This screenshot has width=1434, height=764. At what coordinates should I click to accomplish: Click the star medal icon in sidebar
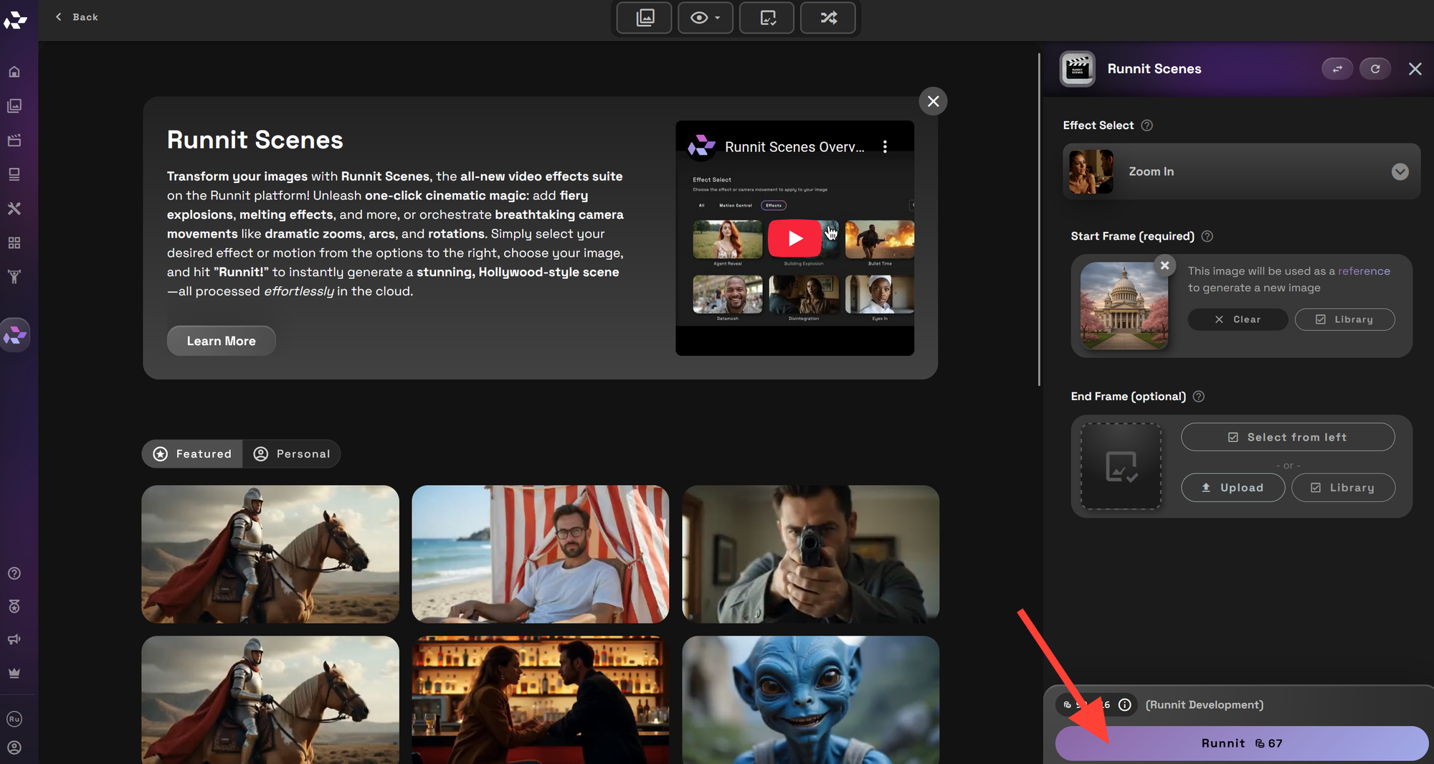[x=14, y=607]
